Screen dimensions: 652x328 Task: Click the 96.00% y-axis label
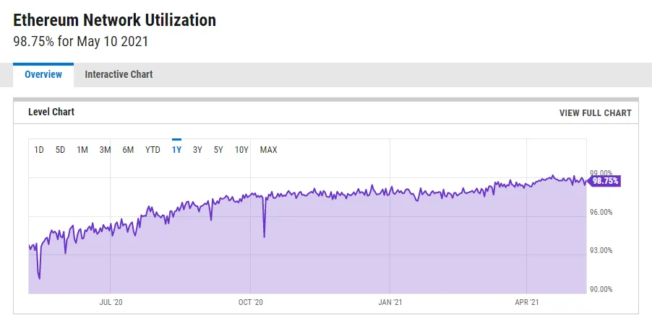point(601,213)
